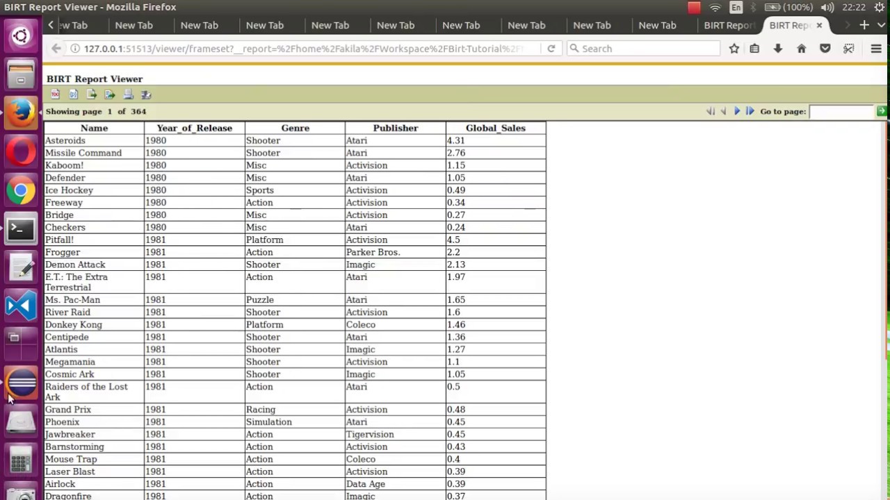Click the Data Age publisher cell
The image size is (890, 500).
click(x=395, y=484)
